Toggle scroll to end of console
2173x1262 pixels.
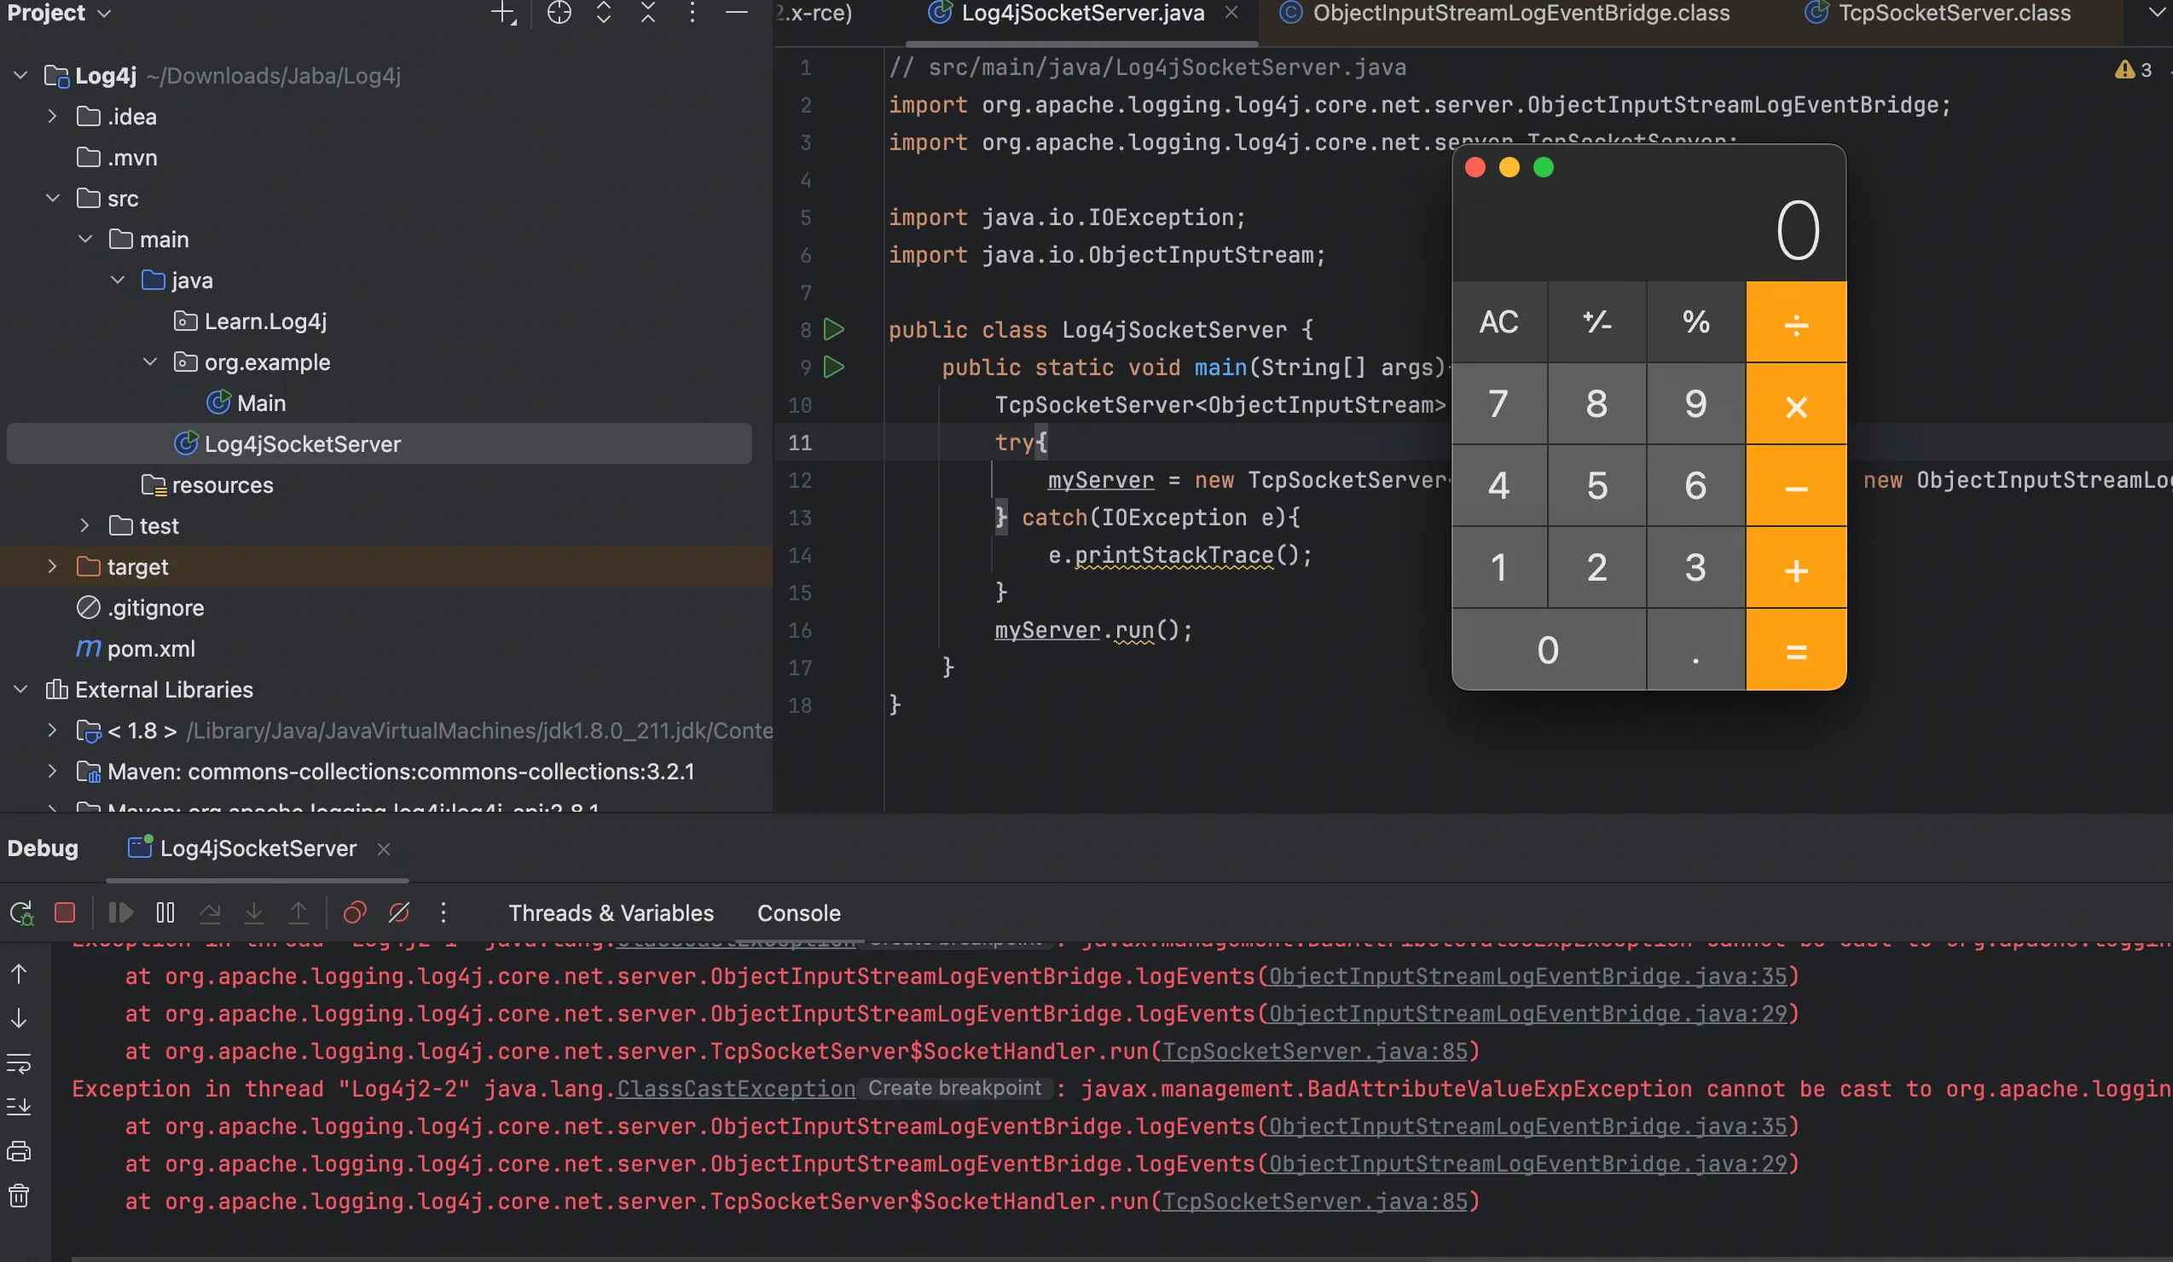coord(19,1106)
